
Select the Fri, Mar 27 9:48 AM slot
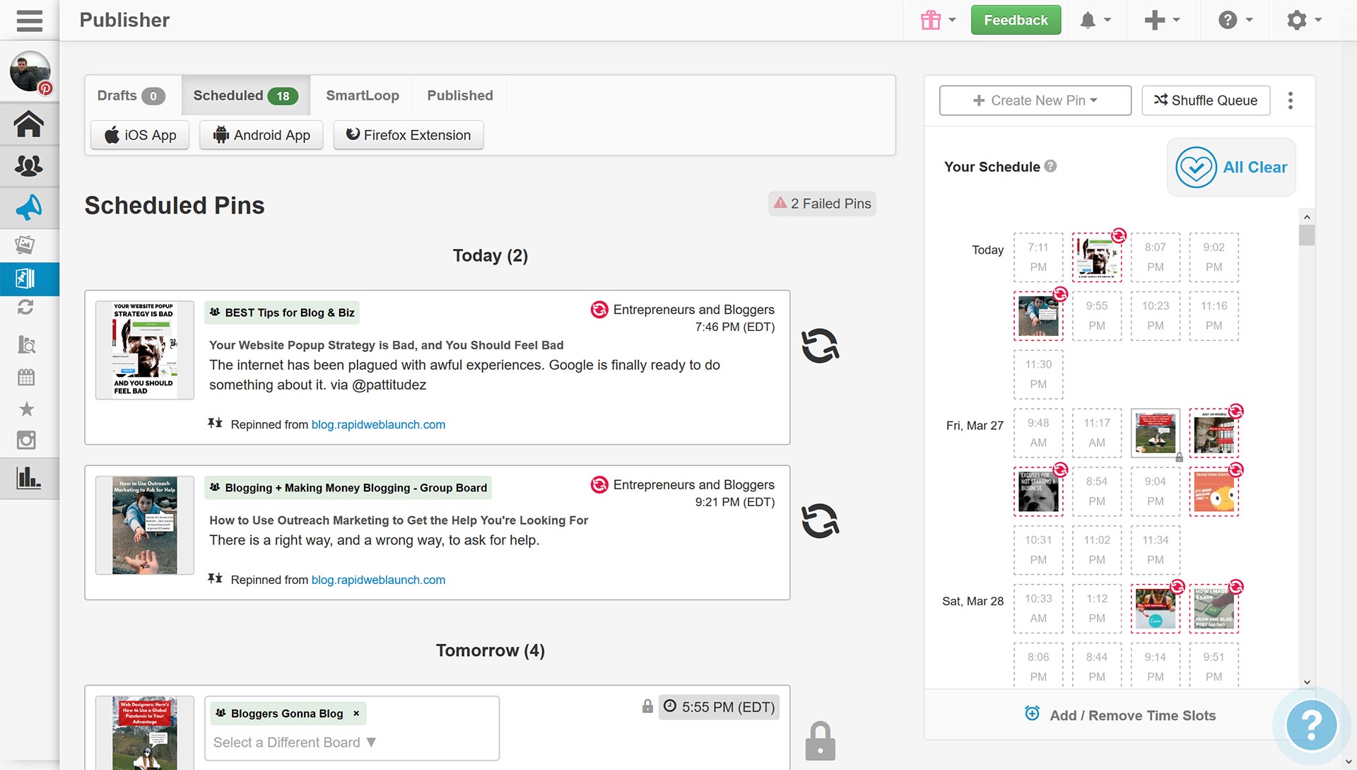pyautogui.click(x=1038, y=433)
